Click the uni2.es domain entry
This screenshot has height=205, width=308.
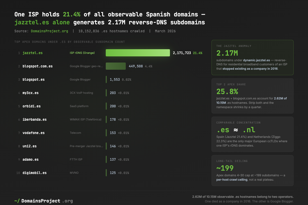(29, 146)
